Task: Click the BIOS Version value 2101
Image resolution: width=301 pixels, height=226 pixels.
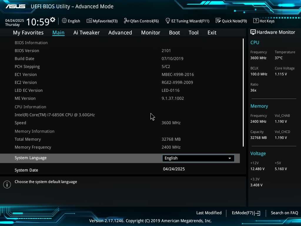Action: tap(166, 51)
